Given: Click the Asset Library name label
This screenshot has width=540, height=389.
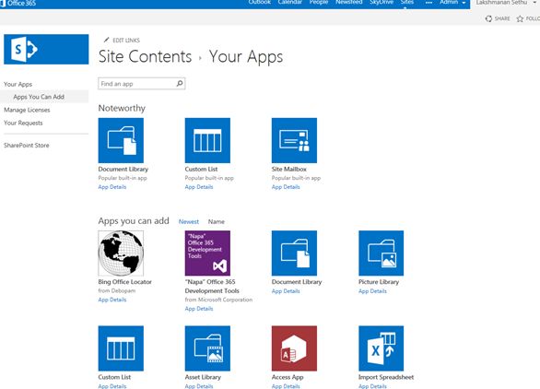Looking at the screenshot, I should pos(203,377).
